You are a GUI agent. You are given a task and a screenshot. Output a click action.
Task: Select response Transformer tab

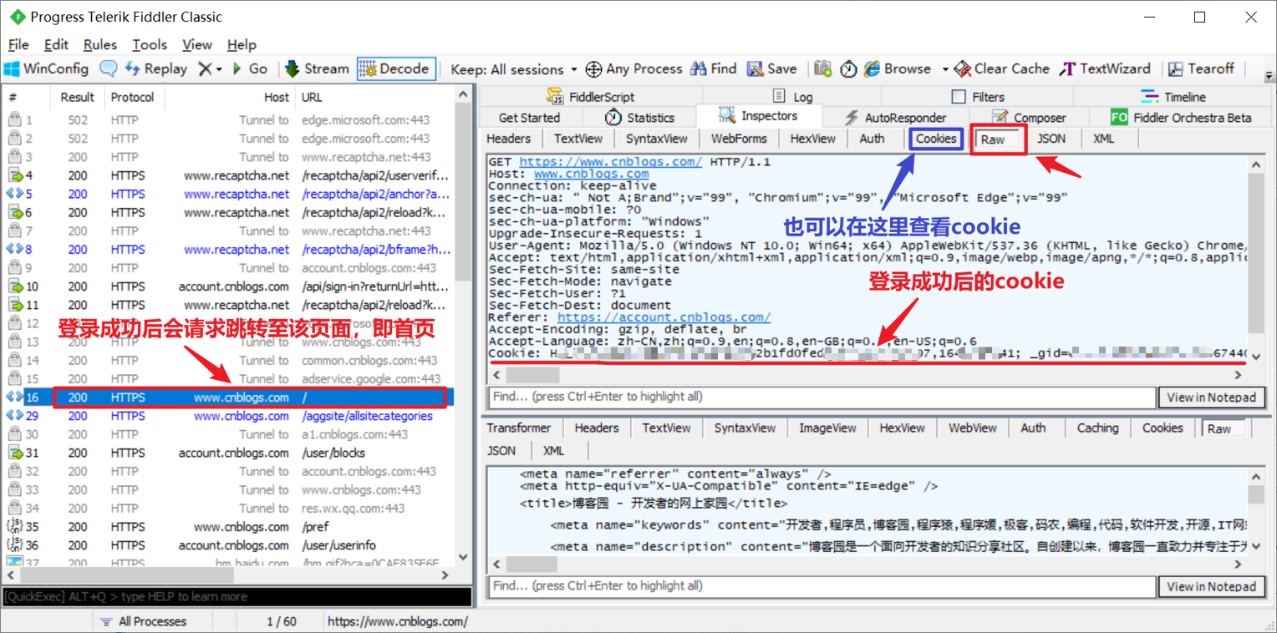point(519,428)
